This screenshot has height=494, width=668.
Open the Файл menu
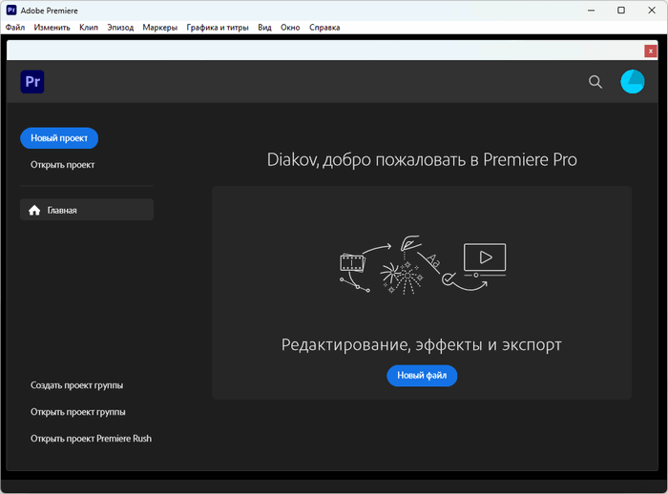[x=15, y=28]
